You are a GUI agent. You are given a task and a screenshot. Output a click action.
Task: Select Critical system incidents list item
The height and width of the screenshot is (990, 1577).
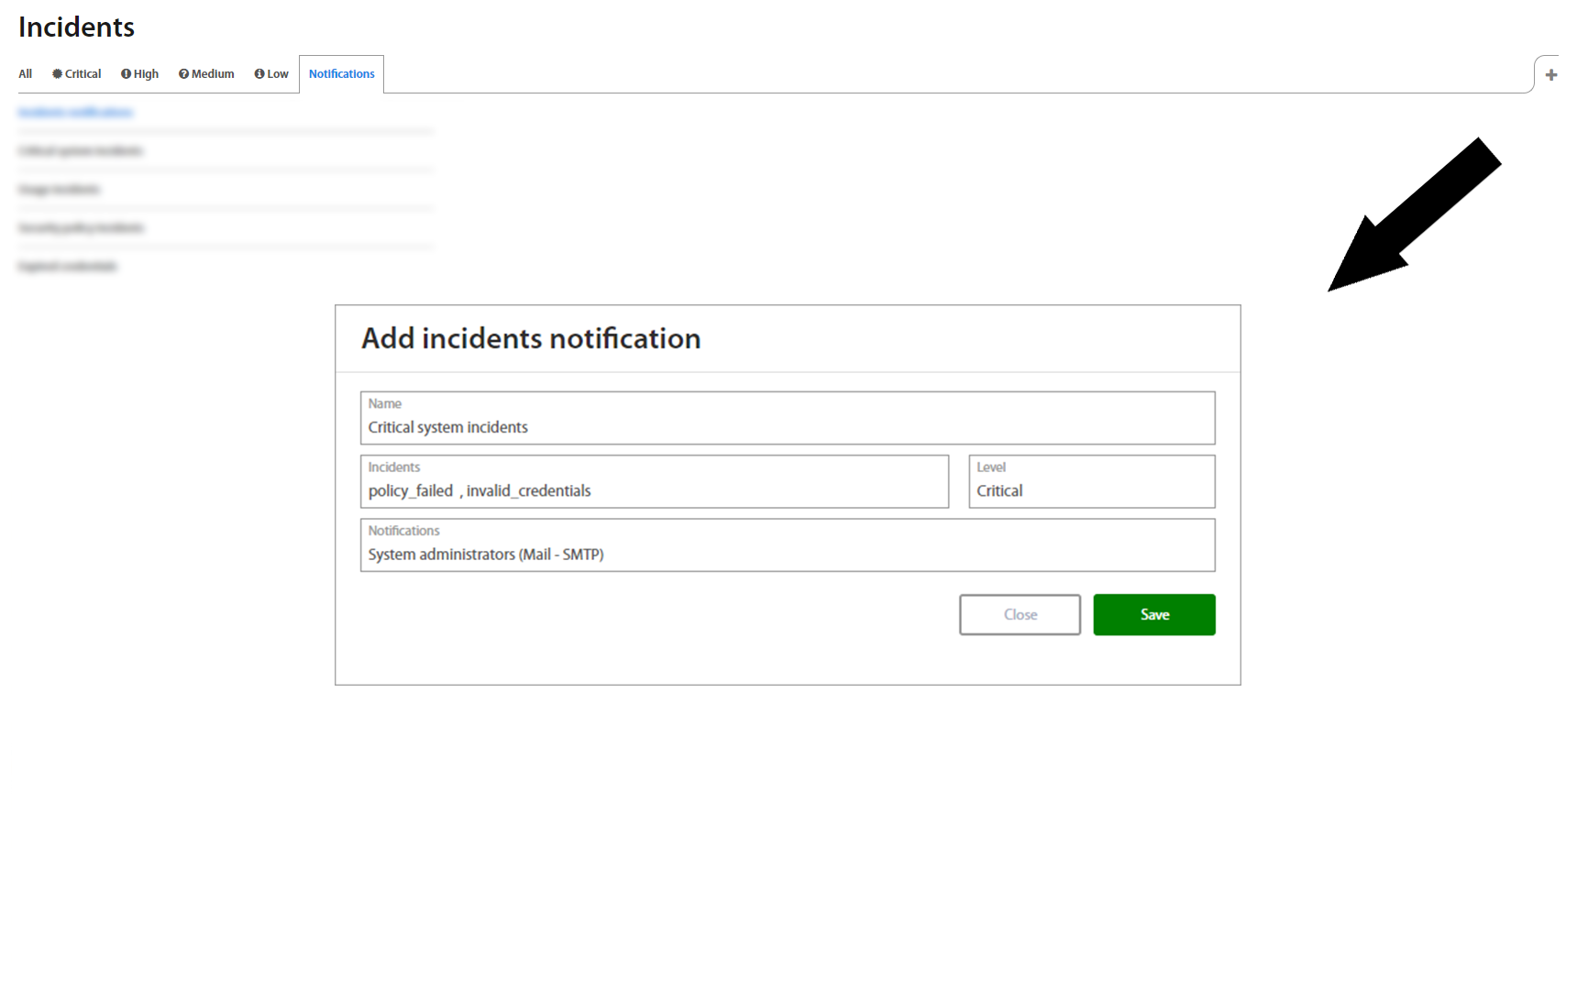pos(81,151)
